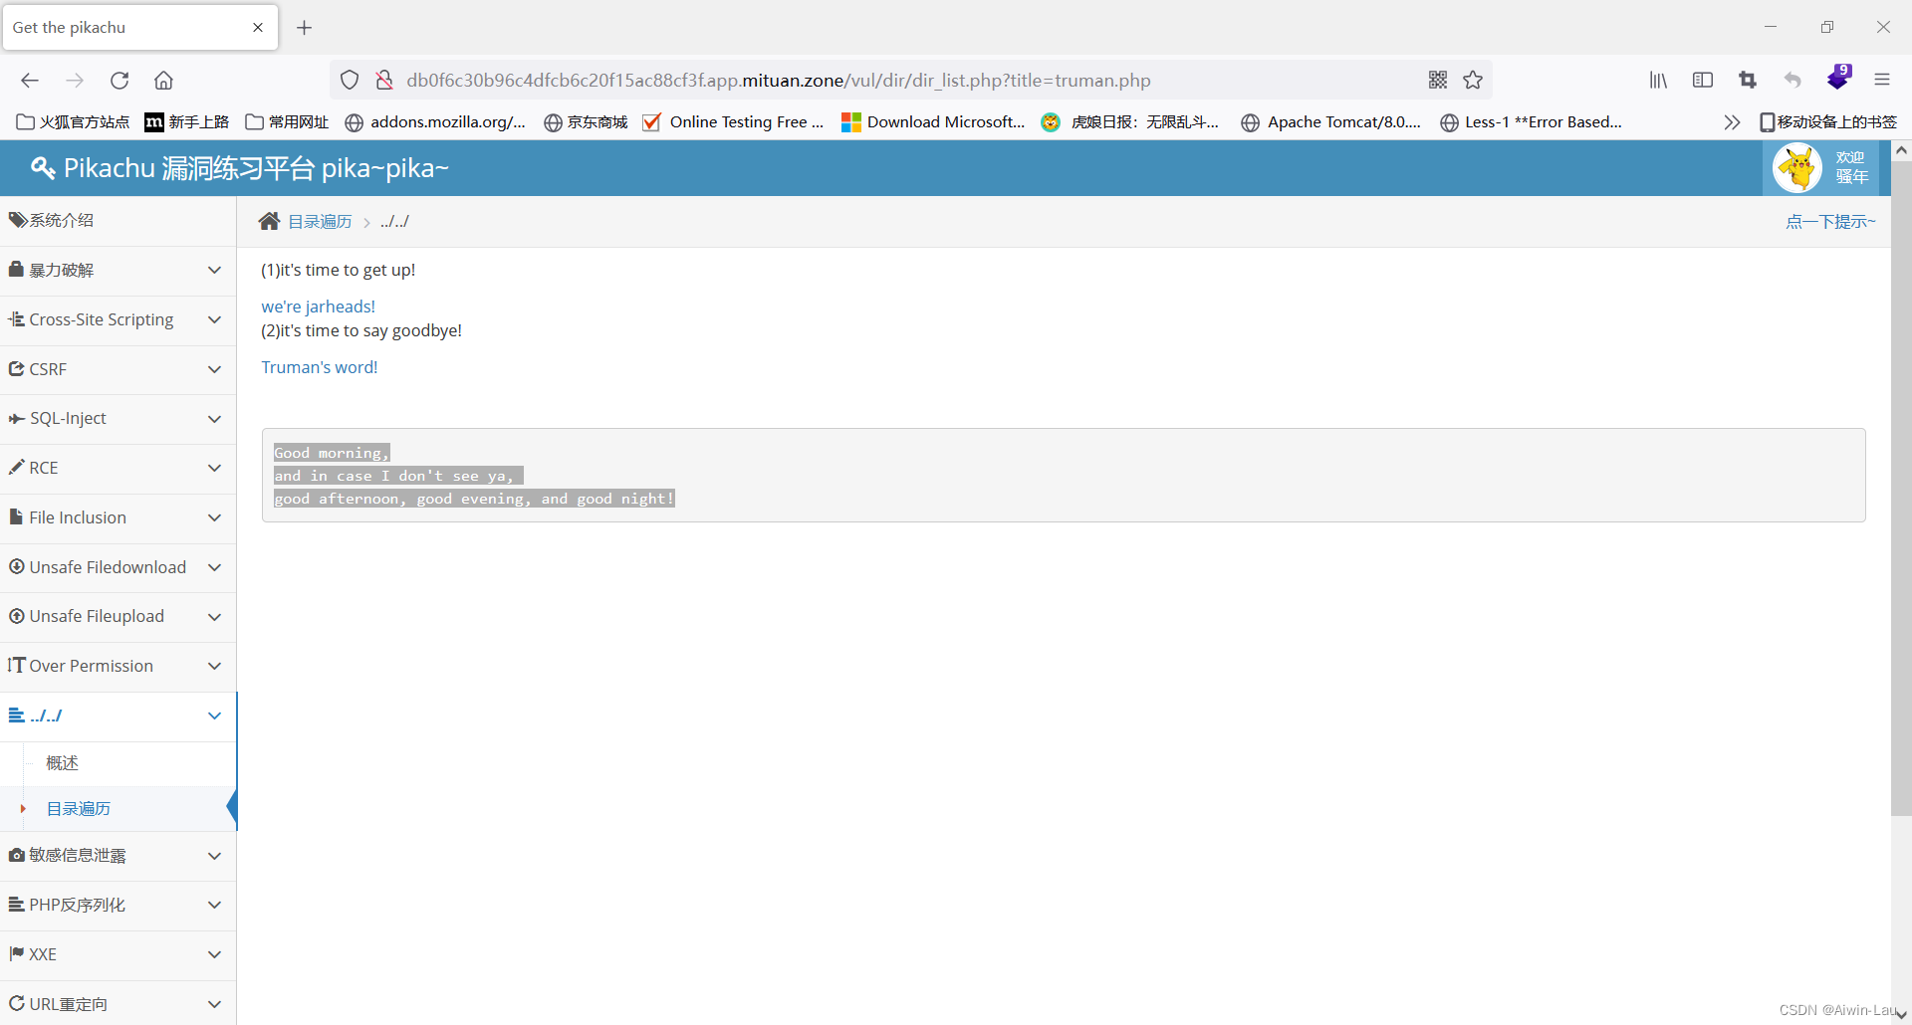Collapse the ../../ menu chevron
Screen dimensions: 1912x1025
[214, 716]
